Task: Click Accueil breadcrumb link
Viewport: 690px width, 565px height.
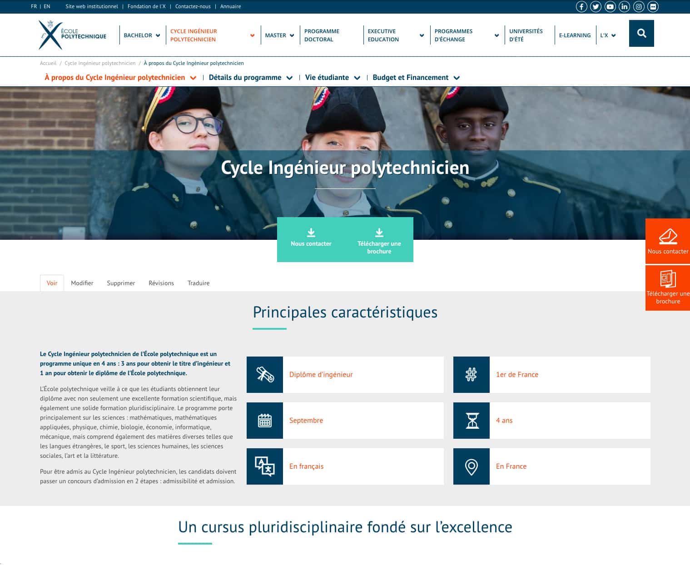Action: [x=48, y=63]
